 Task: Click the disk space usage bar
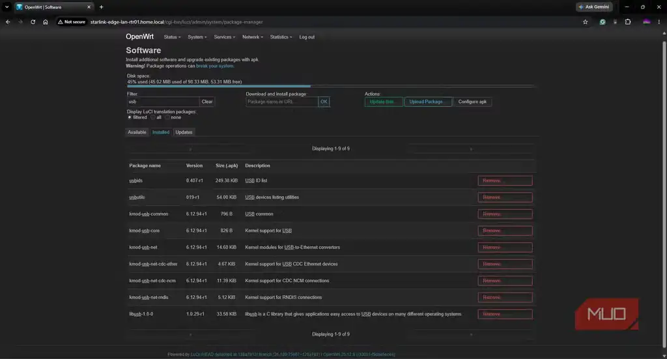(x=330, y=86)
